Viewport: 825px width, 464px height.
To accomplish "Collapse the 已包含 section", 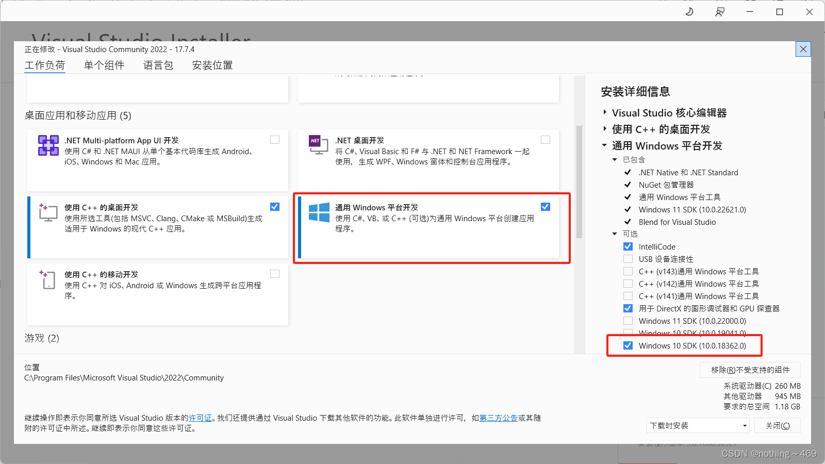I will pos(615,159).
